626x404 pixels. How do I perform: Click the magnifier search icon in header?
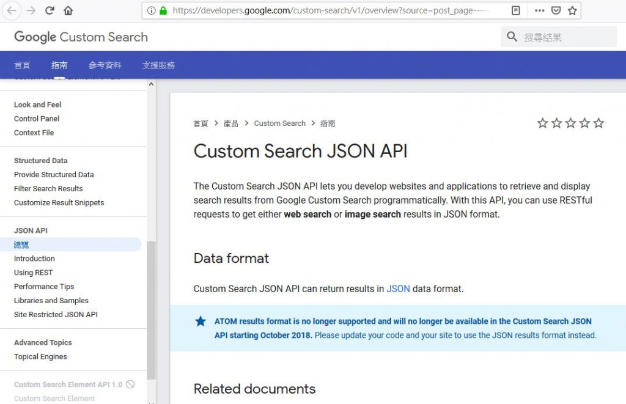(512, 37)
